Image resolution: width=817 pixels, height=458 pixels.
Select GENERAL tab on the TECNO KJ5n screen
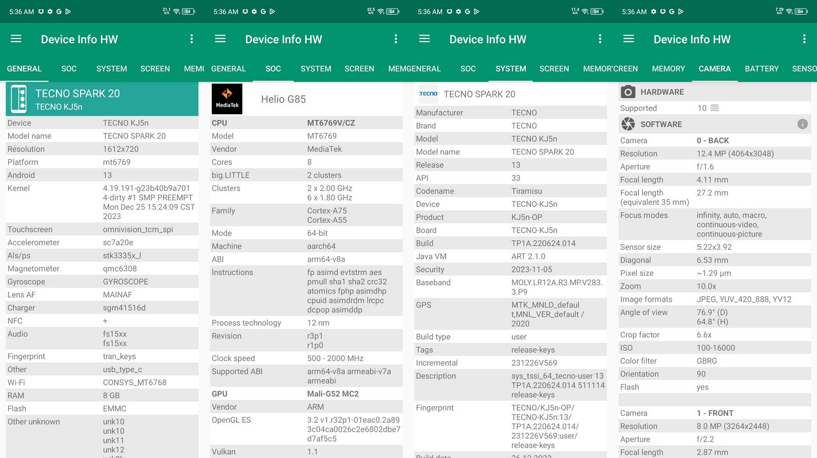(24, 69)
